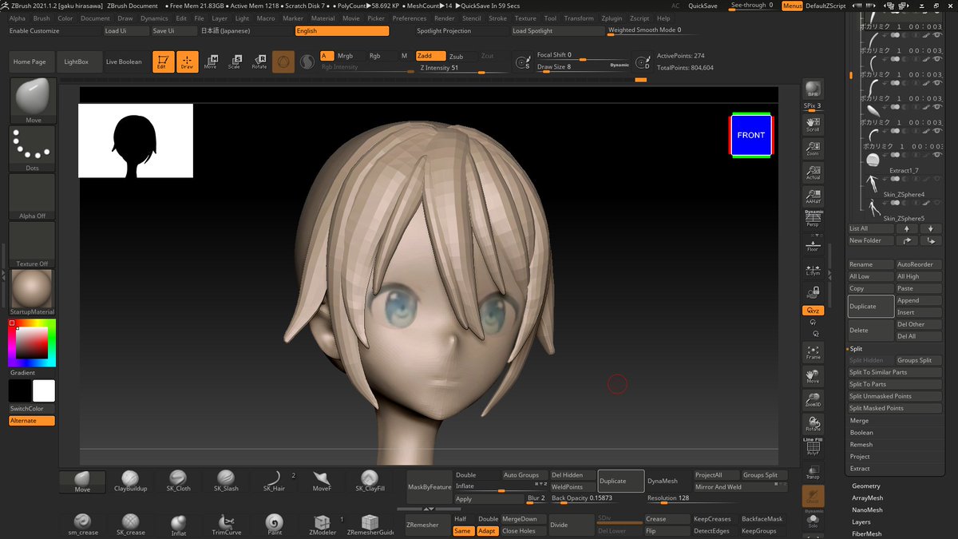
Task: Click the Frame view icon
Action: point(813,352)
